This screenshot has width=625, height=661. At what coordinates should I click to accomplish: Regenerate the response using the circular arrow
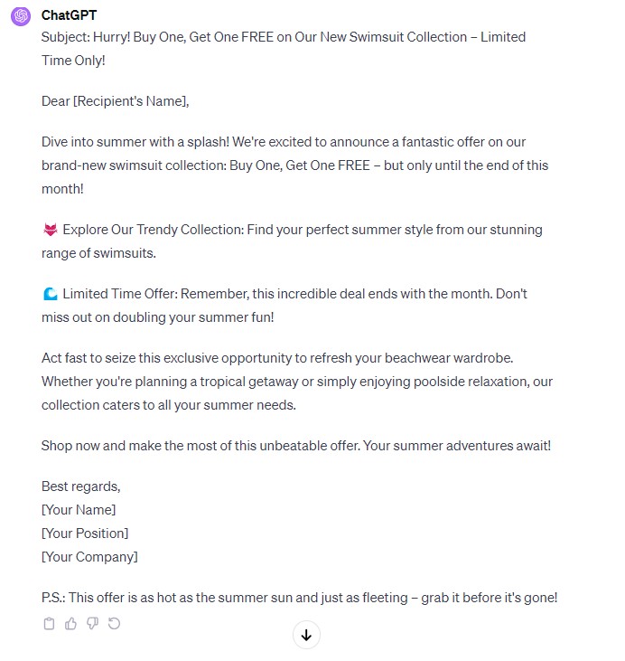tap(114, 624)
